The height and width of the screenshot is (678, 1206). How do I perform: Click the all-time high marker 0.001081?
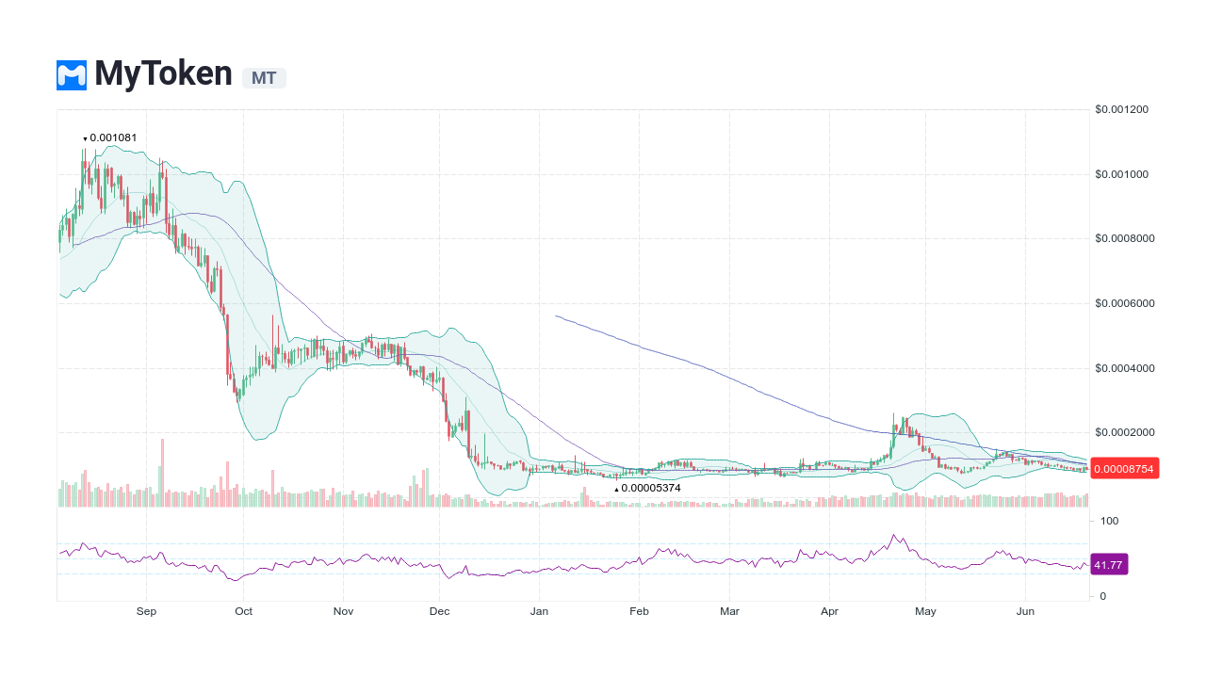(109, 137)
